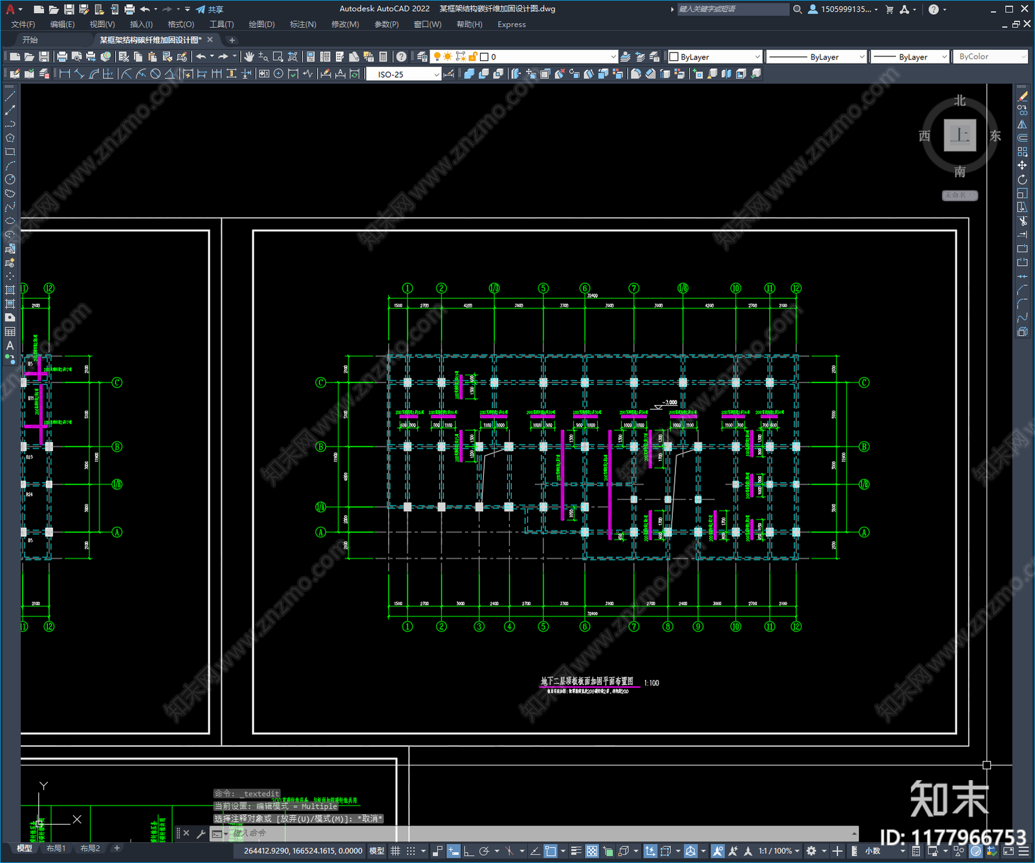Select the multiline Text tool (A)

point(10,345)
